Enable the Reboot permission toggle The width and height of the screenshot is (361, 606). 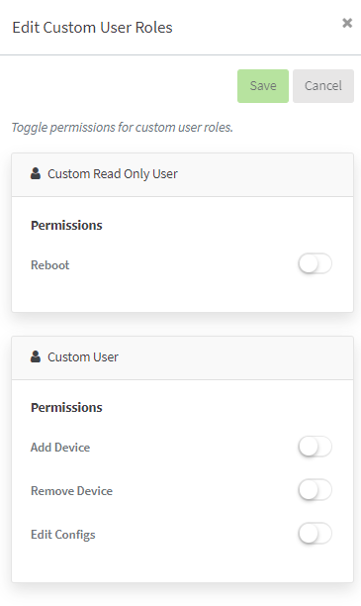point(315,264)
